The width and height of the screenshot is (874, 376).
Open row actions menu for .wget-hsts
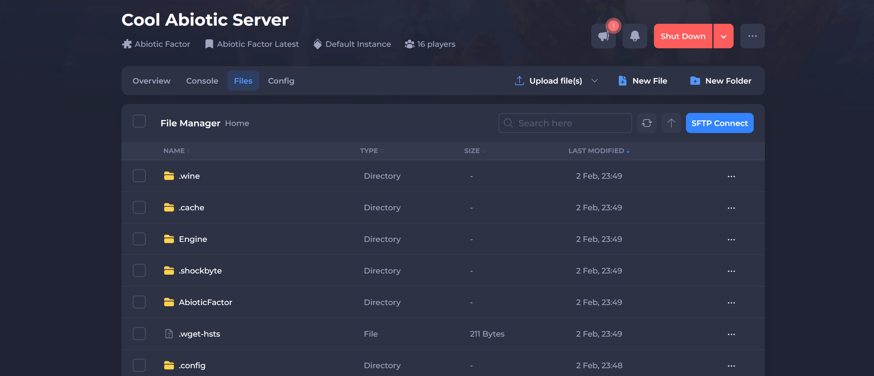click(731, 334)
